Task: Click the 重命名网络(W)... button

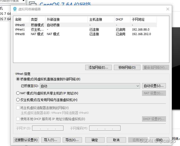Action: [x=156, y=67]
